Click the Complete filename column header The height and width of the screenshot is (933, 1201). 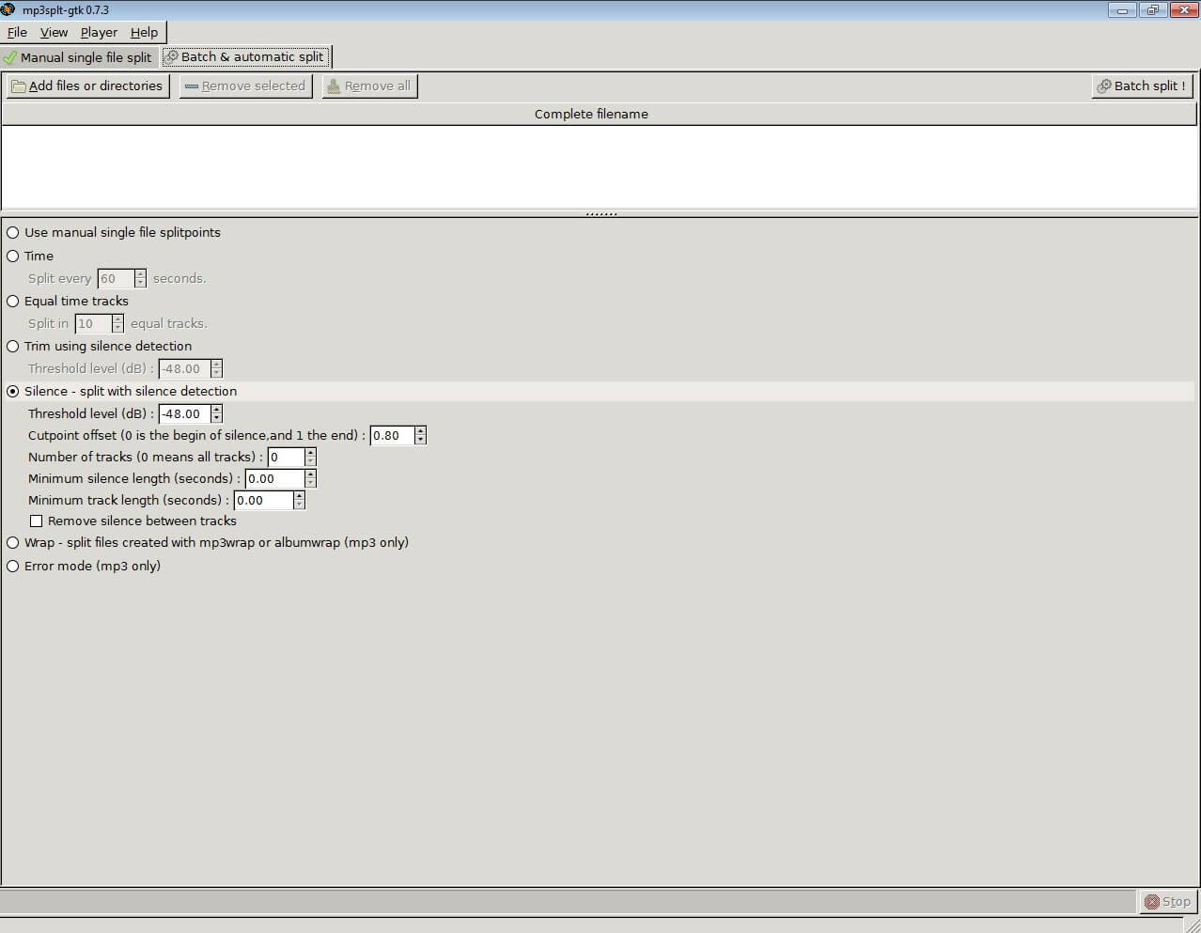click(600, 114)
